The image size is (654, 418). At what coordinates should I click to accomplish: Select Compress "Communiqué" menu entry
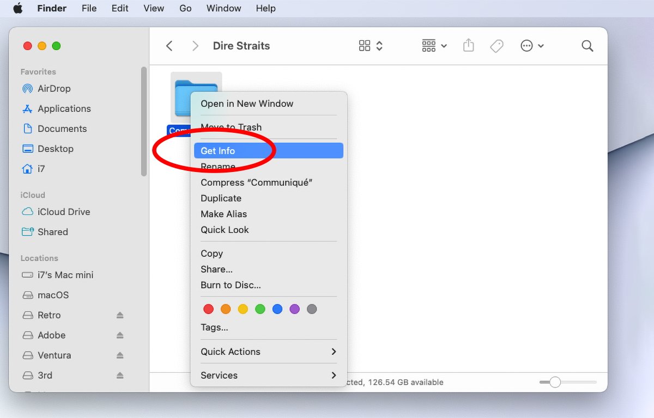coord(256,182)
